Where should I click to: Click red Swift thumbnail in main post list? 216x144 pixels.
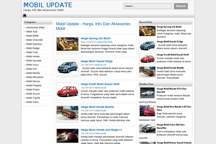[x=68, y=91]
